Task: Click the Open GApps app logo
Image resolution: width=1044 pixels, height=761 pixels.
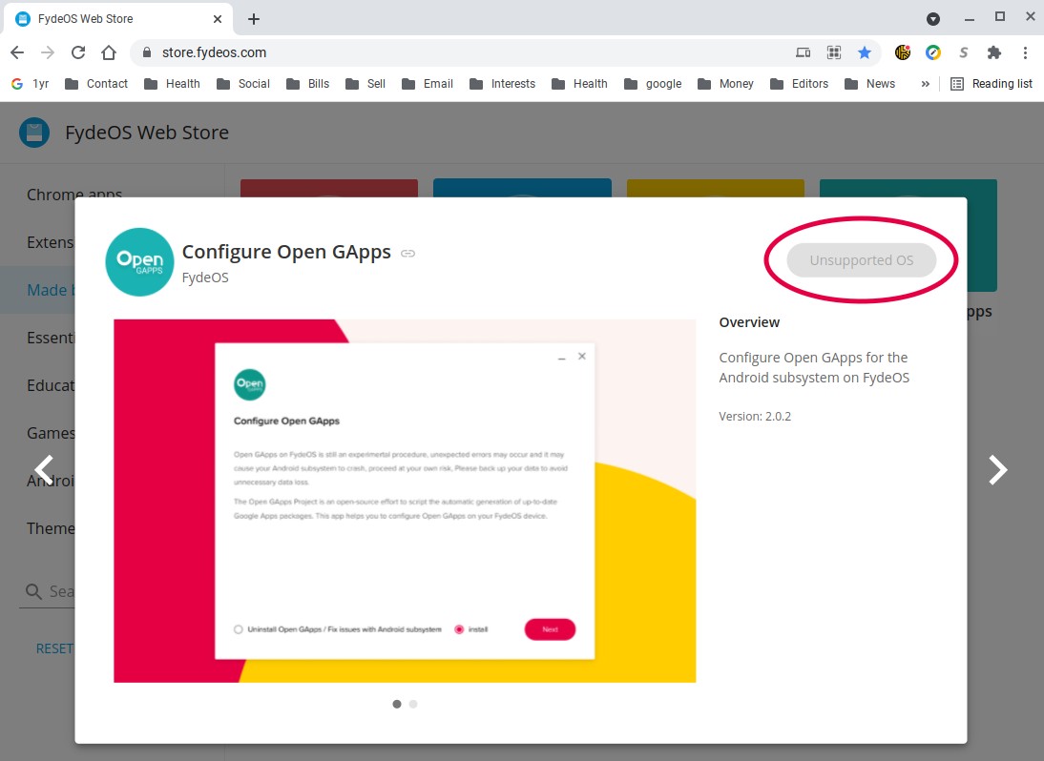Action: [x=139, y=261]
